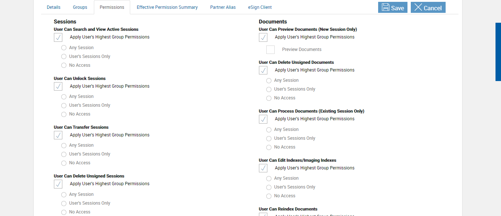Image resolution: width=501 pixels, height=216 pixels.
Task: Enable the Preview Documents checkbox
Action: (271, 50)
